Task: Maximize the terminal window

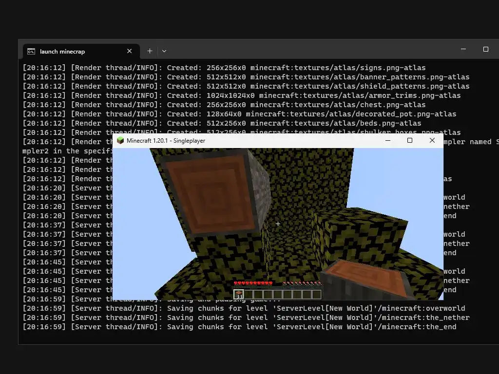Action: [x=486, y=49]
